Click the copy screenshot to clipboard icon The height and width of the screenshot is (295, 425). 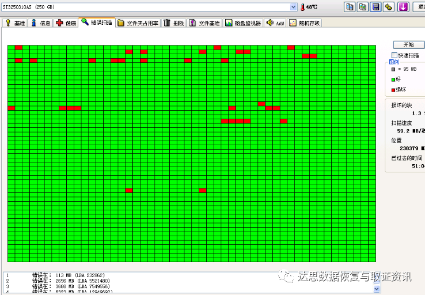(363, 7)
